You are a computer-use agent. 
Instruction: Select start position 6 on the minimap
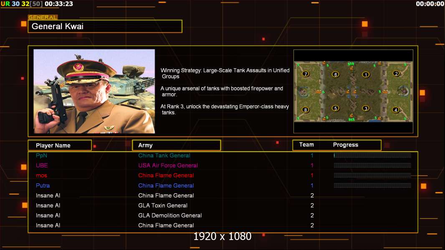pyautogui.click(x=336, y=75)
